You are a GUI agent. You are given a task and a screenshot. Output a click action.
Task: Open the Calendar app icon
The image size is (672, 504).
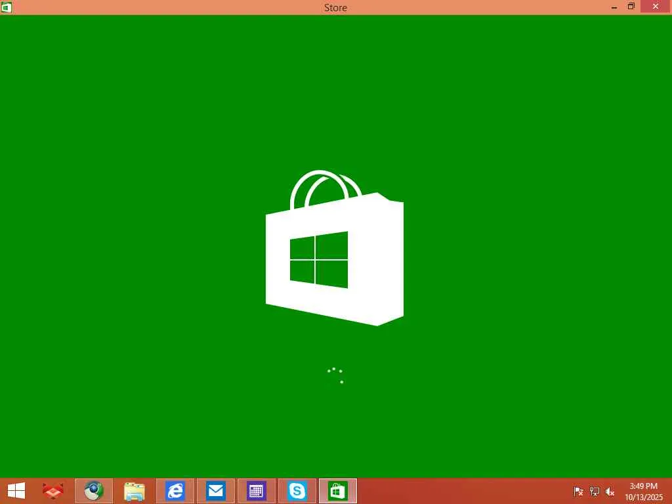[x=257, y=491]
